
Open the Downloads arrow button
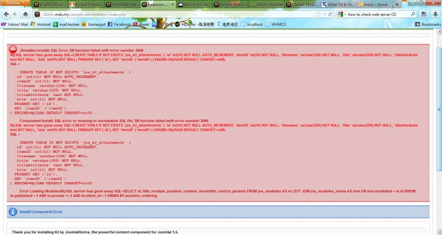tap(435, 14)
